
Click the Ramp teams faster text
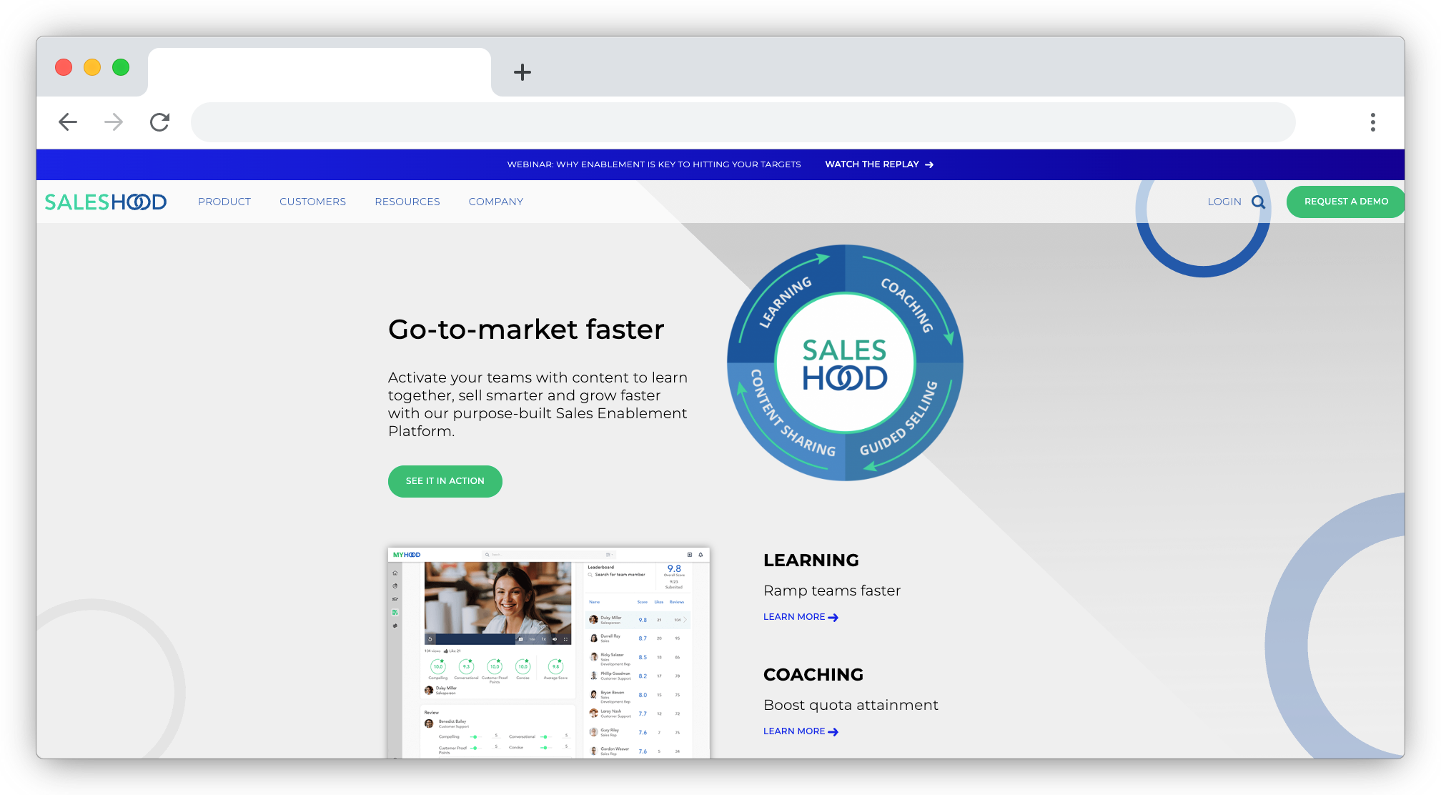tap(832, 591)
